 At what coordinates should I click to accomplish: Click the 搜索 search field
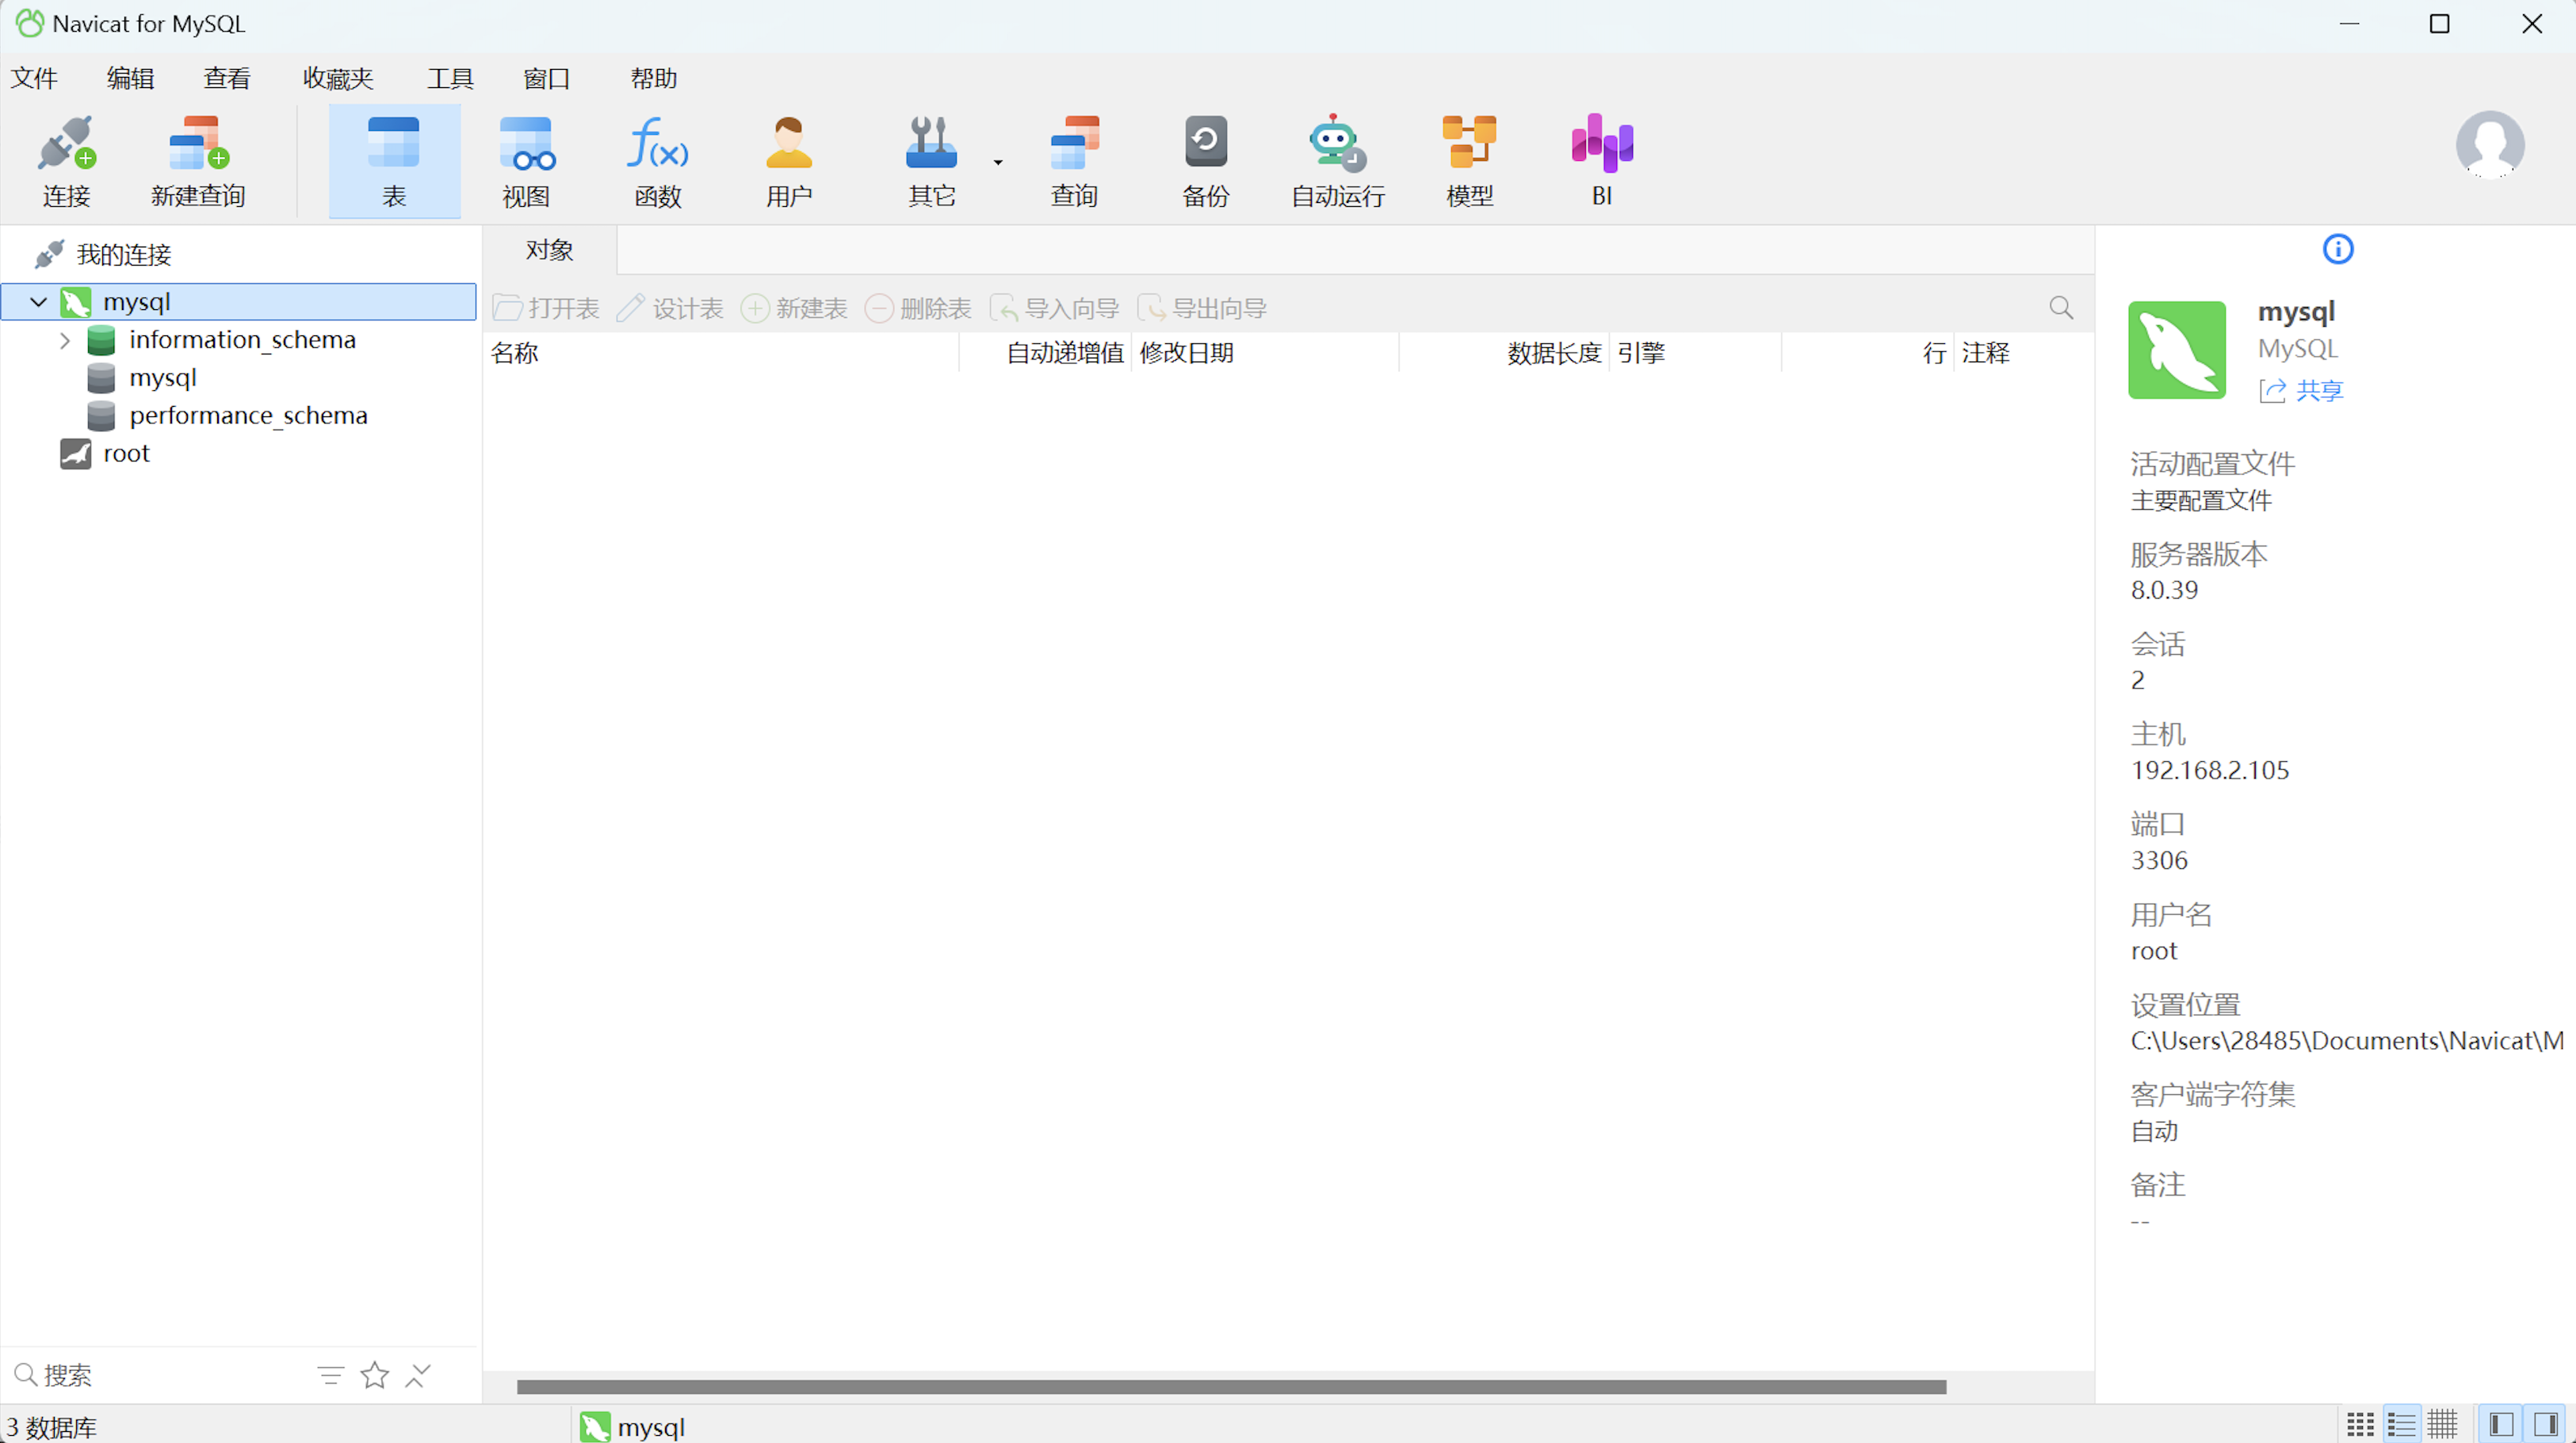click(160, 1375)
